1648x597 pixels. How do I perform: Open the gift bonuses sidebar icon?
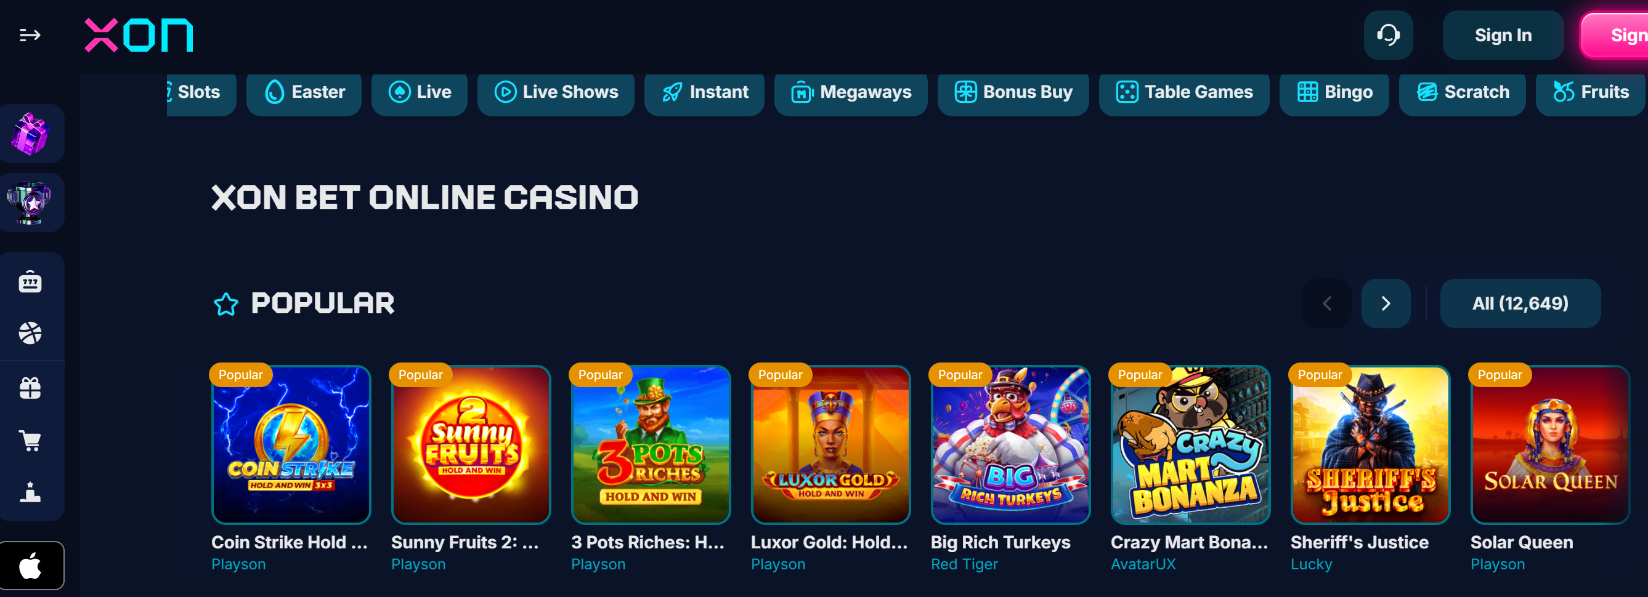coord(30,388)
